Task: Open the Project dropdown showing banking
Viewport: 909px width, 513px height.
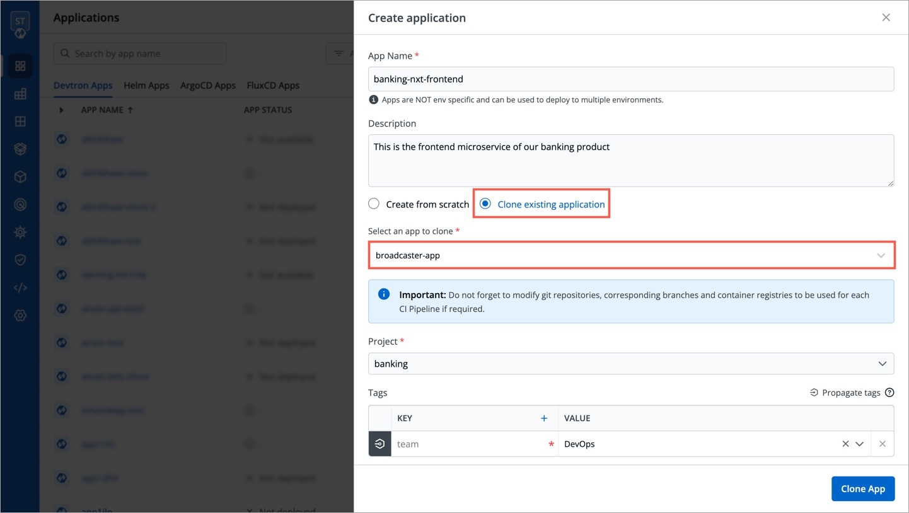Action: tap(630, 364)
